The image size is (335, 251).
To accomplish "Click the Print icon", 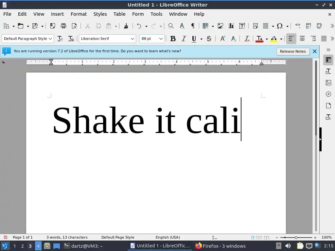I will 63,26.
